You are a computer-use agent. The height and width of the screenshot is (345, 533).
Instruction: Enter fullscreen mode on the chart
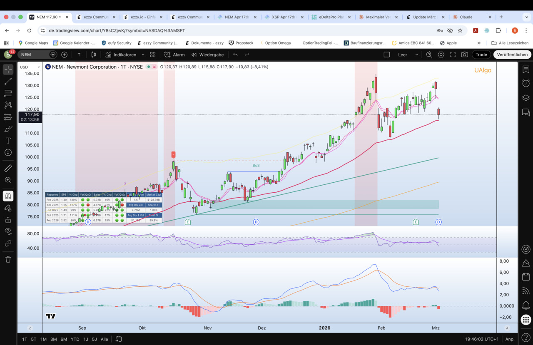pos(453,55)
